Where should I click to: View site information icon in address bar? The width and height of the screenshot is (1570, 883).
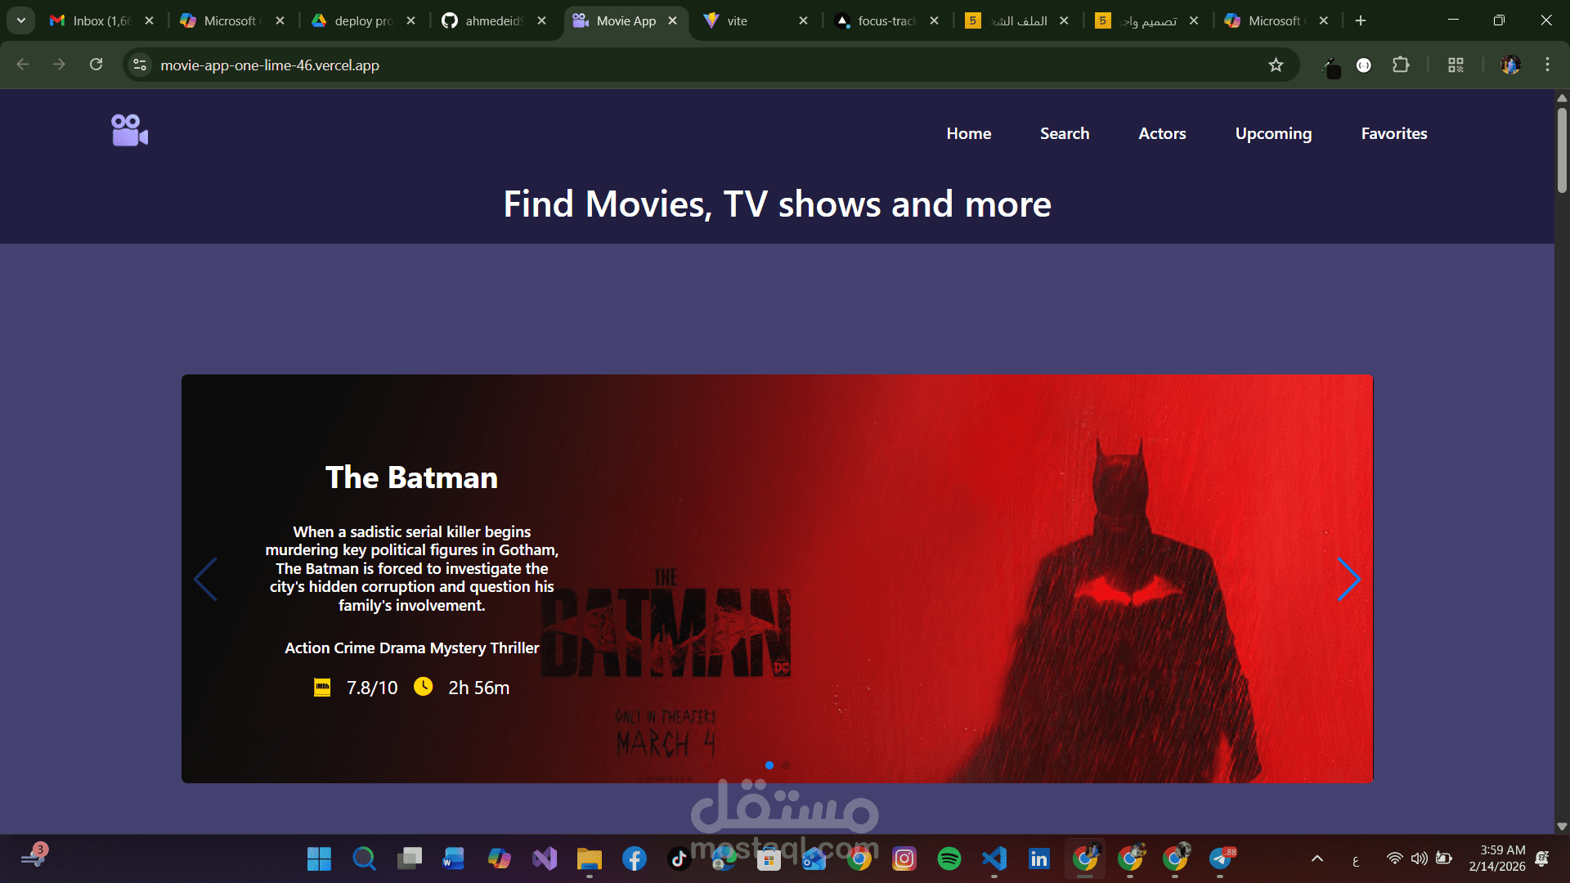click(140, 65)
